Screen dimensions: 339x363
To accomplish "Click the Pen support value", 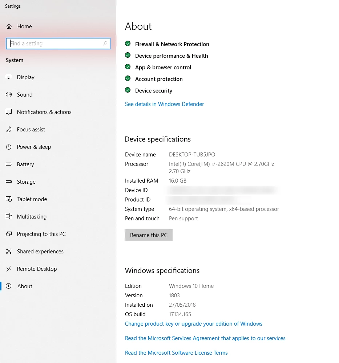I will [183, 219].
